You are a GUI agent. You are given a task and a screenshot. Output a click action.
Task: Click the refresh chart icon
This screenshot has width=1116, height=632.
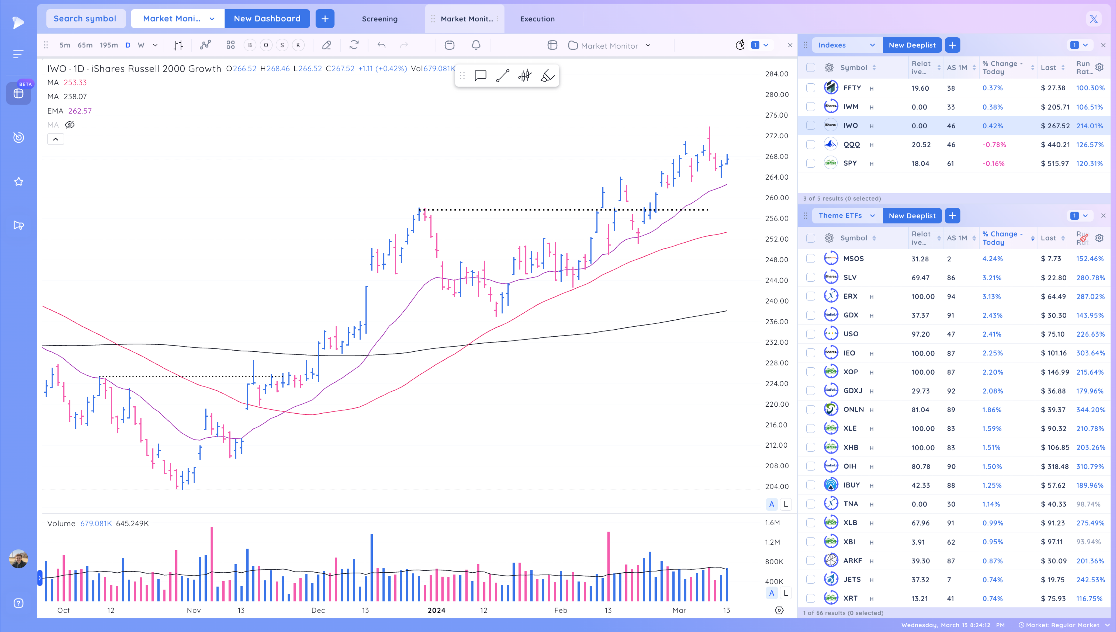pos(354,45)
